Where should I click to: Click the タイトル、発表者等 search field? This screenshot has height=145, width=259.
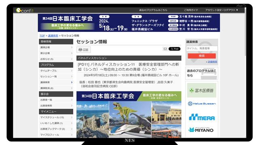click(x=202, y=48)
